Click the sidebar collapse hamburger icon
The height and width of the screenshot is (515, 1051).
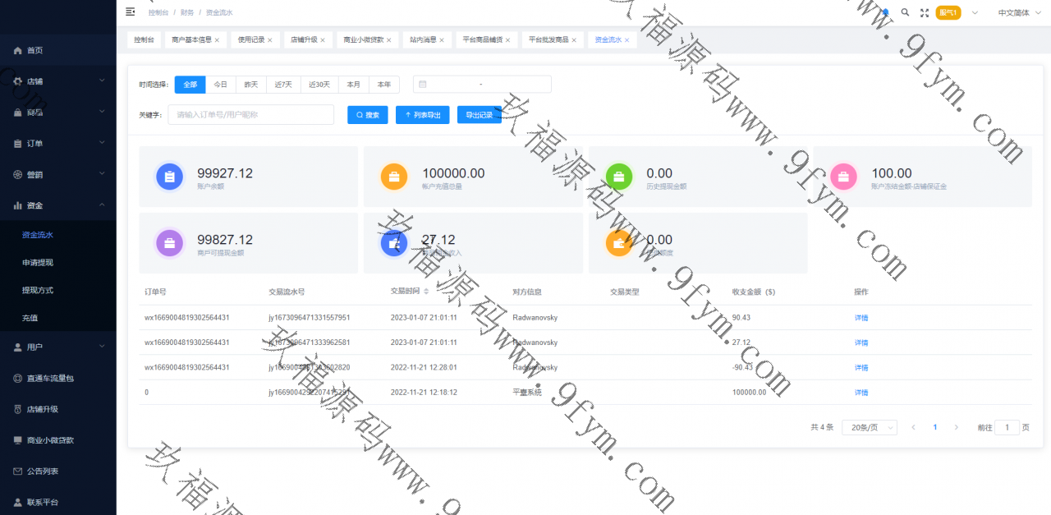point(131,11)
